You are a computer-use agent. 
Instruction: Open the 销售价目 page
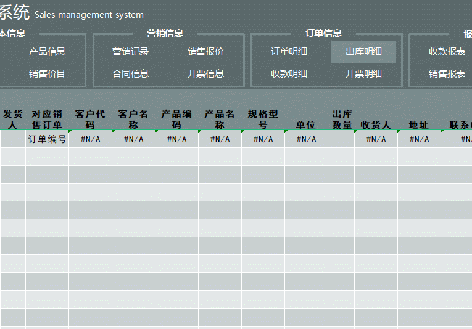[47, 73]
